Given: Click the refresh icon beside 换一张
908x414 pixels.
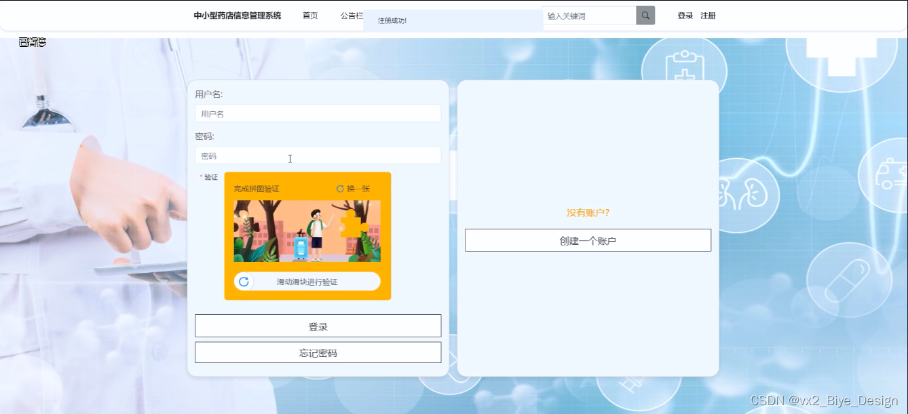Looking at the screenshot, I should click(x=340, y=189).
